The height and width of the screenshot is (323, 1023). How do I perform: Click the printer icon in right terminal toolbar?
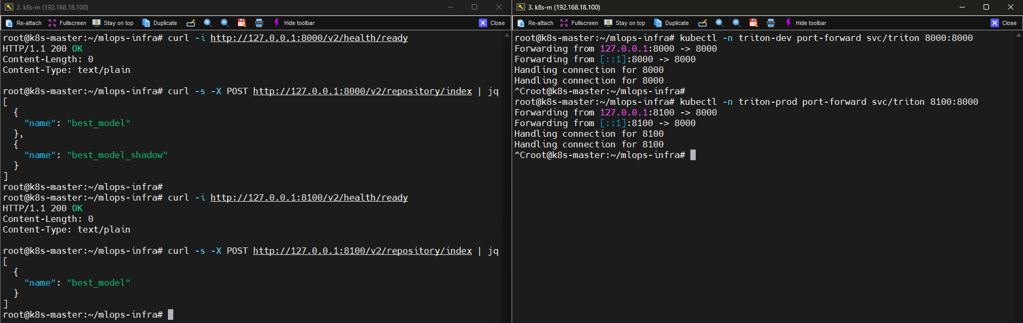point(771,23)
